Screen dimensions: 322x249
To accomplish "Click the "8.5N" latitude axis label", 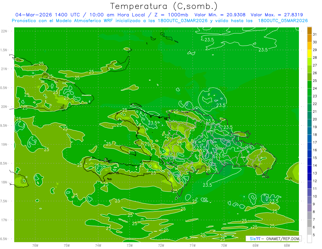I will coord(4,163).
